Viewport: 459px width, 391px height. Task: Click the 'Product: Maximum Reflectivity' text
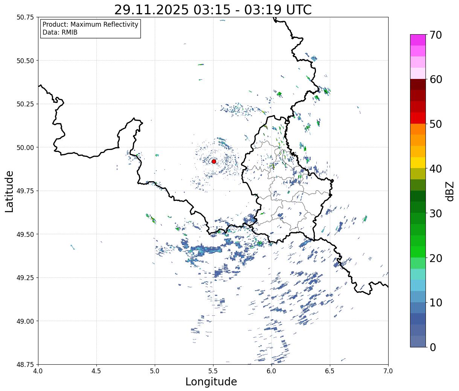point(90,24)
